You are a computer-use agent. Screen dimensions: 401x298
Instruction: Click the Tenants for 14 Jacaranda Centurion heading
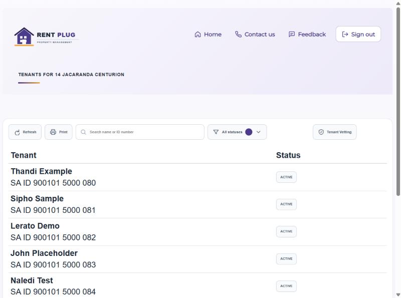pyautogui.click(x=71, y=75)
